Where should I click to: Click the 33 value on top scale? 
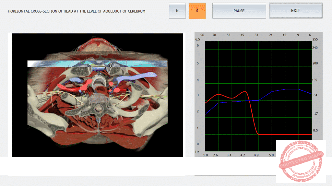256,35
